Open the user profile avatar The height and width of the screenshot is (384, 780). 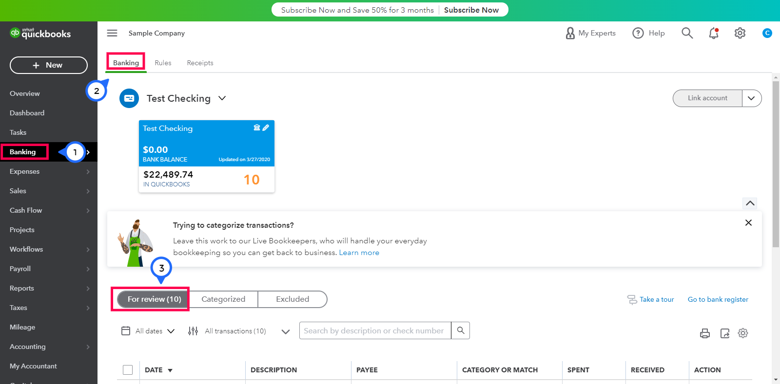[x=767, y=33]
